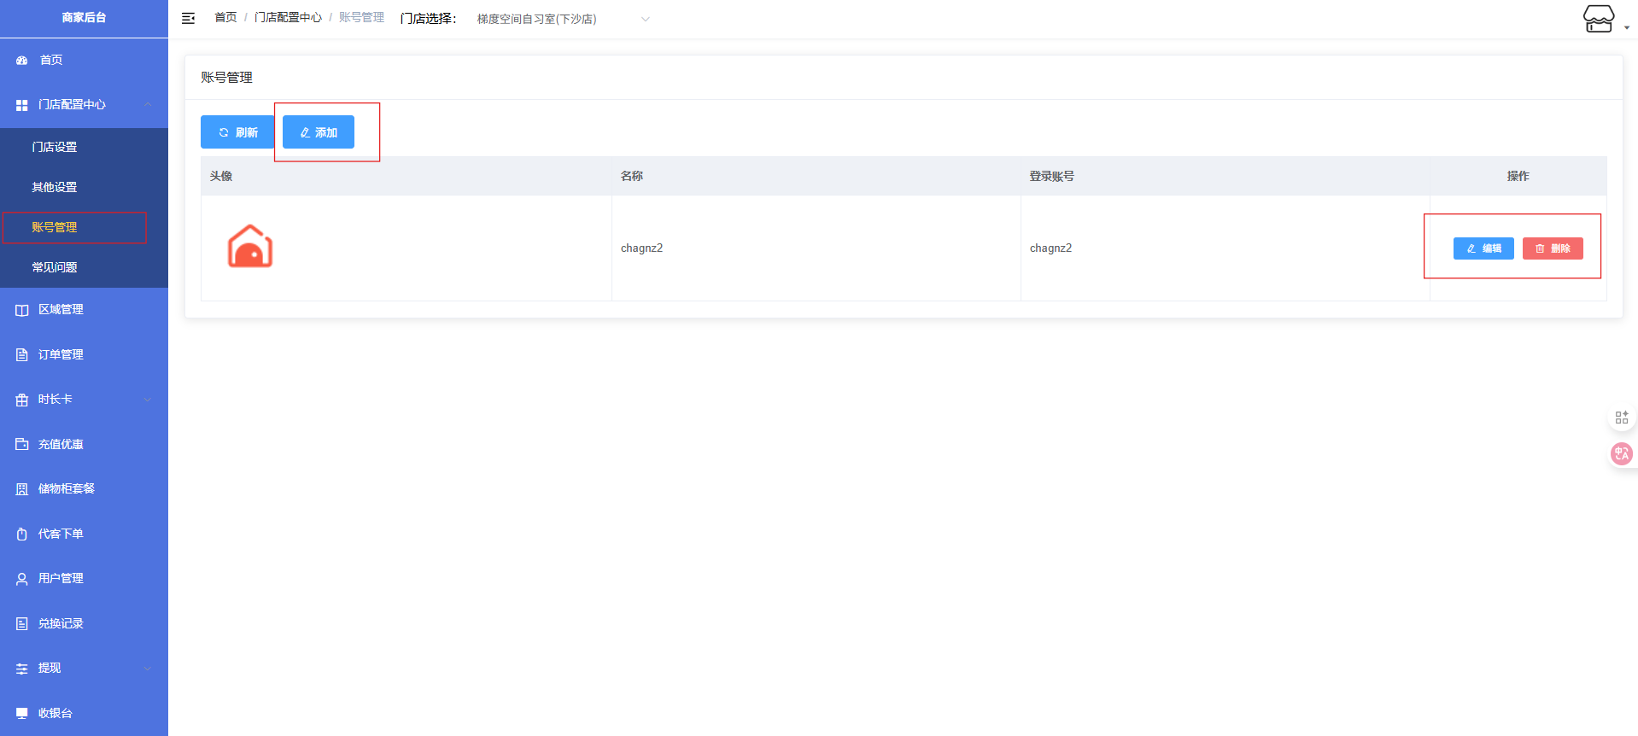Open the user menu caret in header

coord(1627,27)
